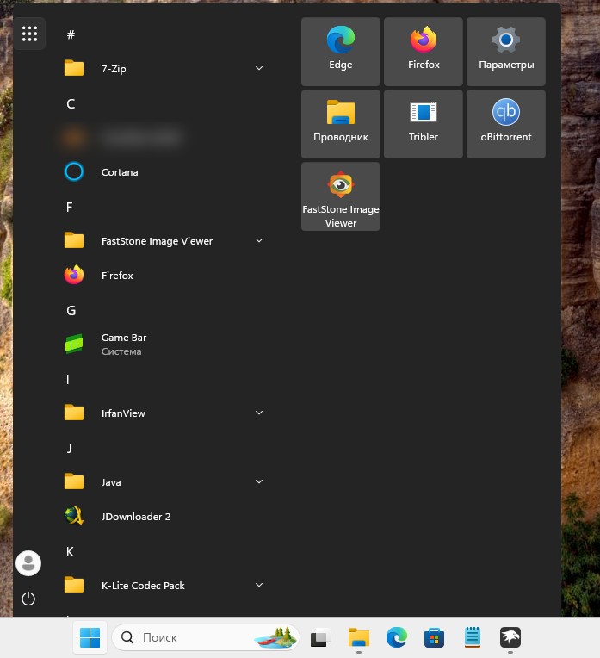Open the all apps grid icon
This screenshot has height=658, width=600.
click(29, 34)
